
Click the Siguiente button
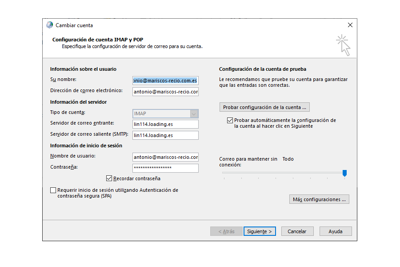[x=260, y=231]
